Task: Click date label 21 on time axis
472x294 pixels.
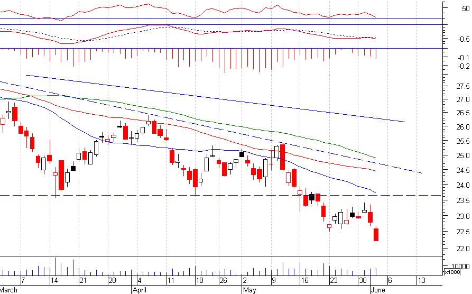Action: [x=83, y=281]
